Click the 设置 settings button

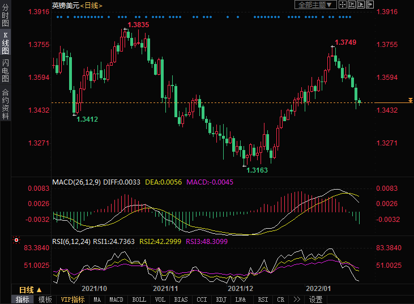[x=315, y=299]
